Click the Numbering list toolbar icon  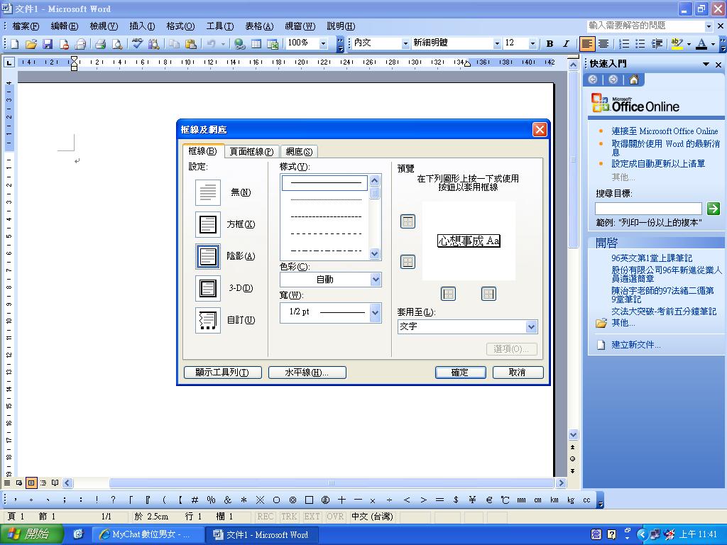pyautogui.click(x=625, y=43)
